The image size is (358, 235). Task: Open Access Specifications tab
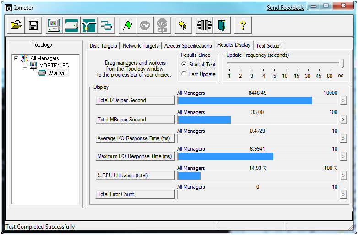[x=188, y=46]
